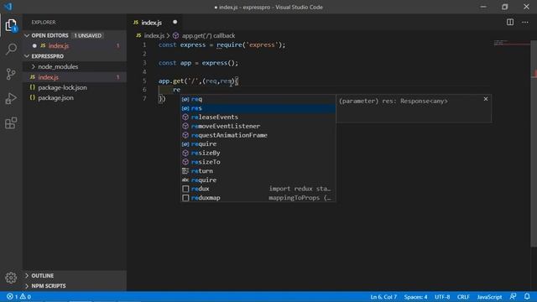
Task: Select the 'removeEventListener' suggestion
Action: tap(258, 127)
